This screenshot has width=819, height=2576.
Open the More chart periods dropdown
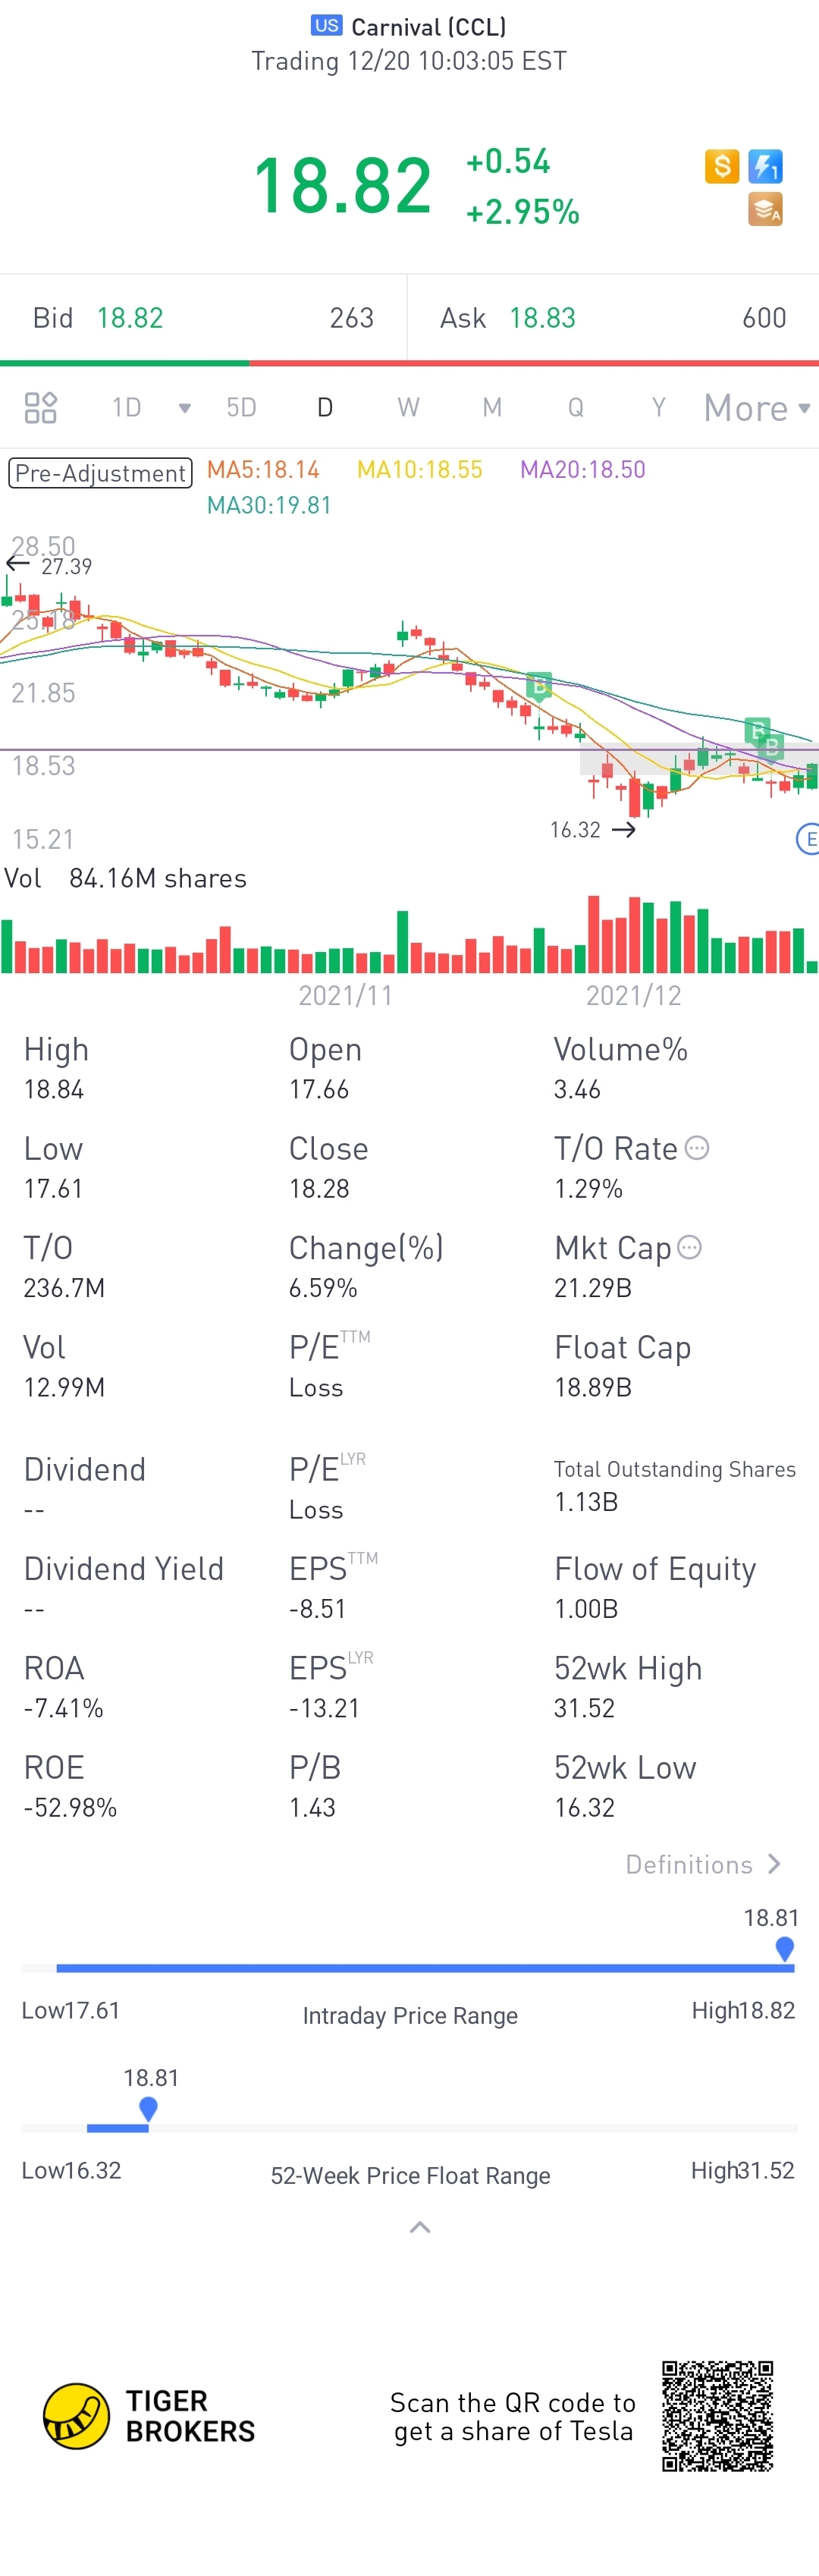coord(757,408)
